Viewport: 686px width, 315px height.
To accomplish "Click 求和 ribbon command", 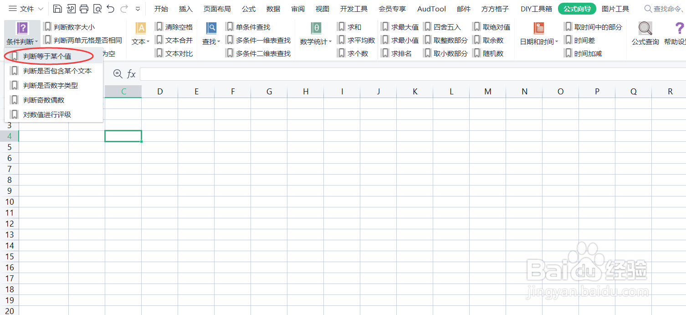I will point(350,27).
